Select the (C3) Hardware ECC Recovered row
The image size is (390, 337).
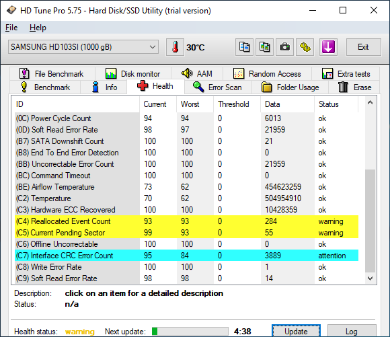186,210
